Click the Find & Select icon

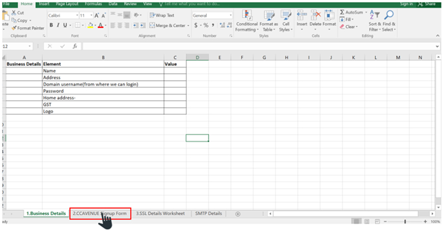point(389,21)
